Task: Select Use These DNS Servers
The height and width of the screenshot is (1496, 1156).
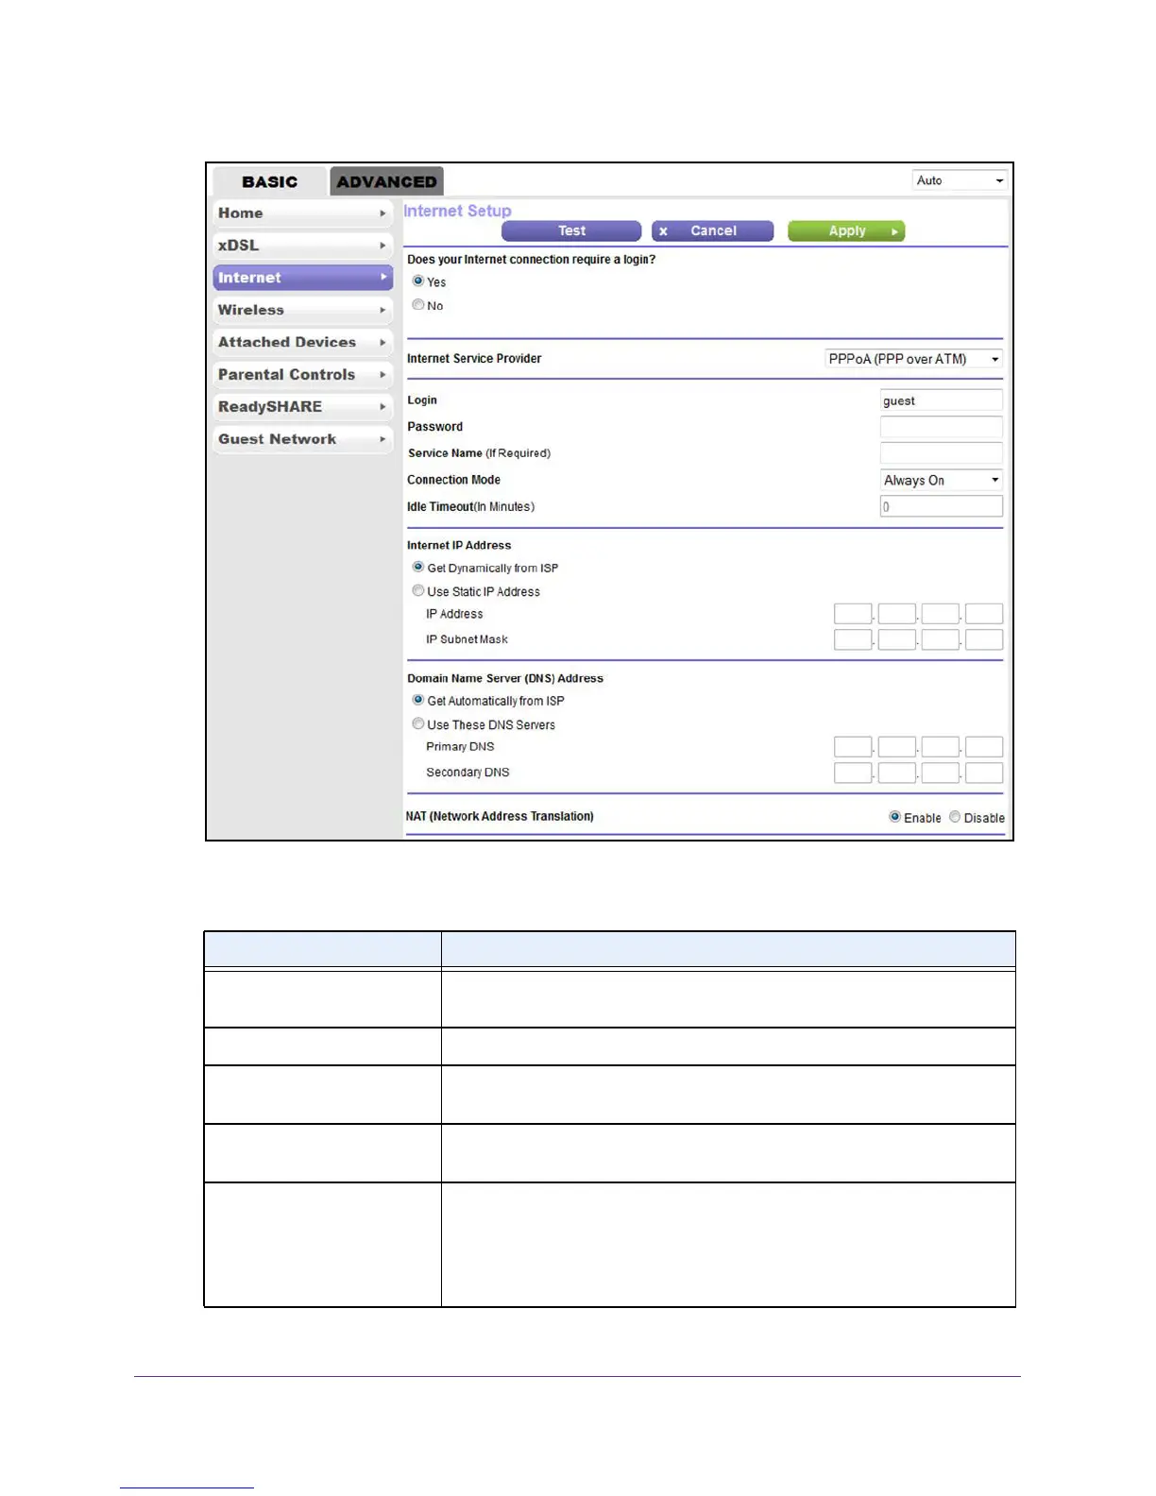Action: click(x=418, y=724)
